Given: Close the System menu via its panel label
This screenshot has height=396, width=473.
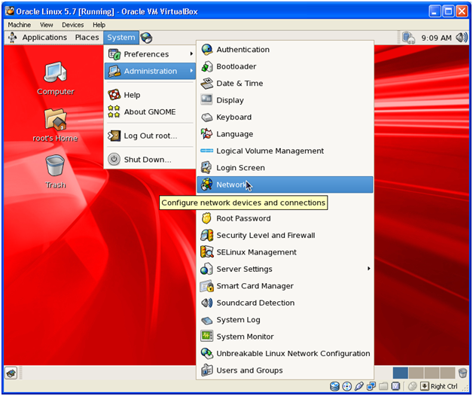Looking at the screenshot, I should [121, 38].
